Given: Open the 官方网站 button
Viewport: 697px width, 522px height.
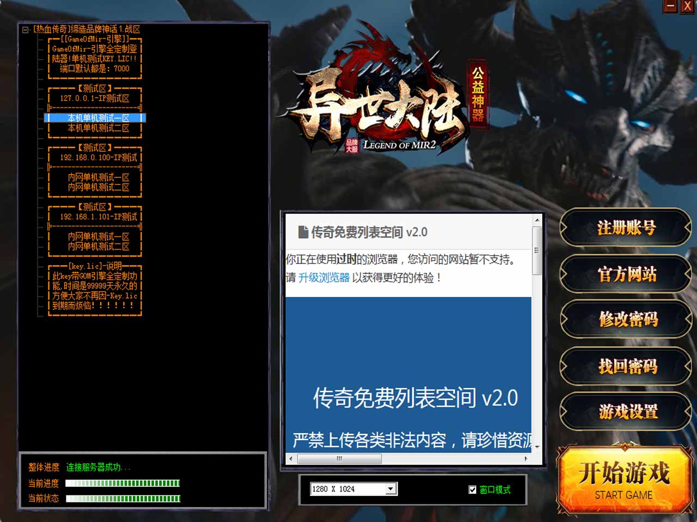Looking at the screenshot, I should [x=626, y=275].
